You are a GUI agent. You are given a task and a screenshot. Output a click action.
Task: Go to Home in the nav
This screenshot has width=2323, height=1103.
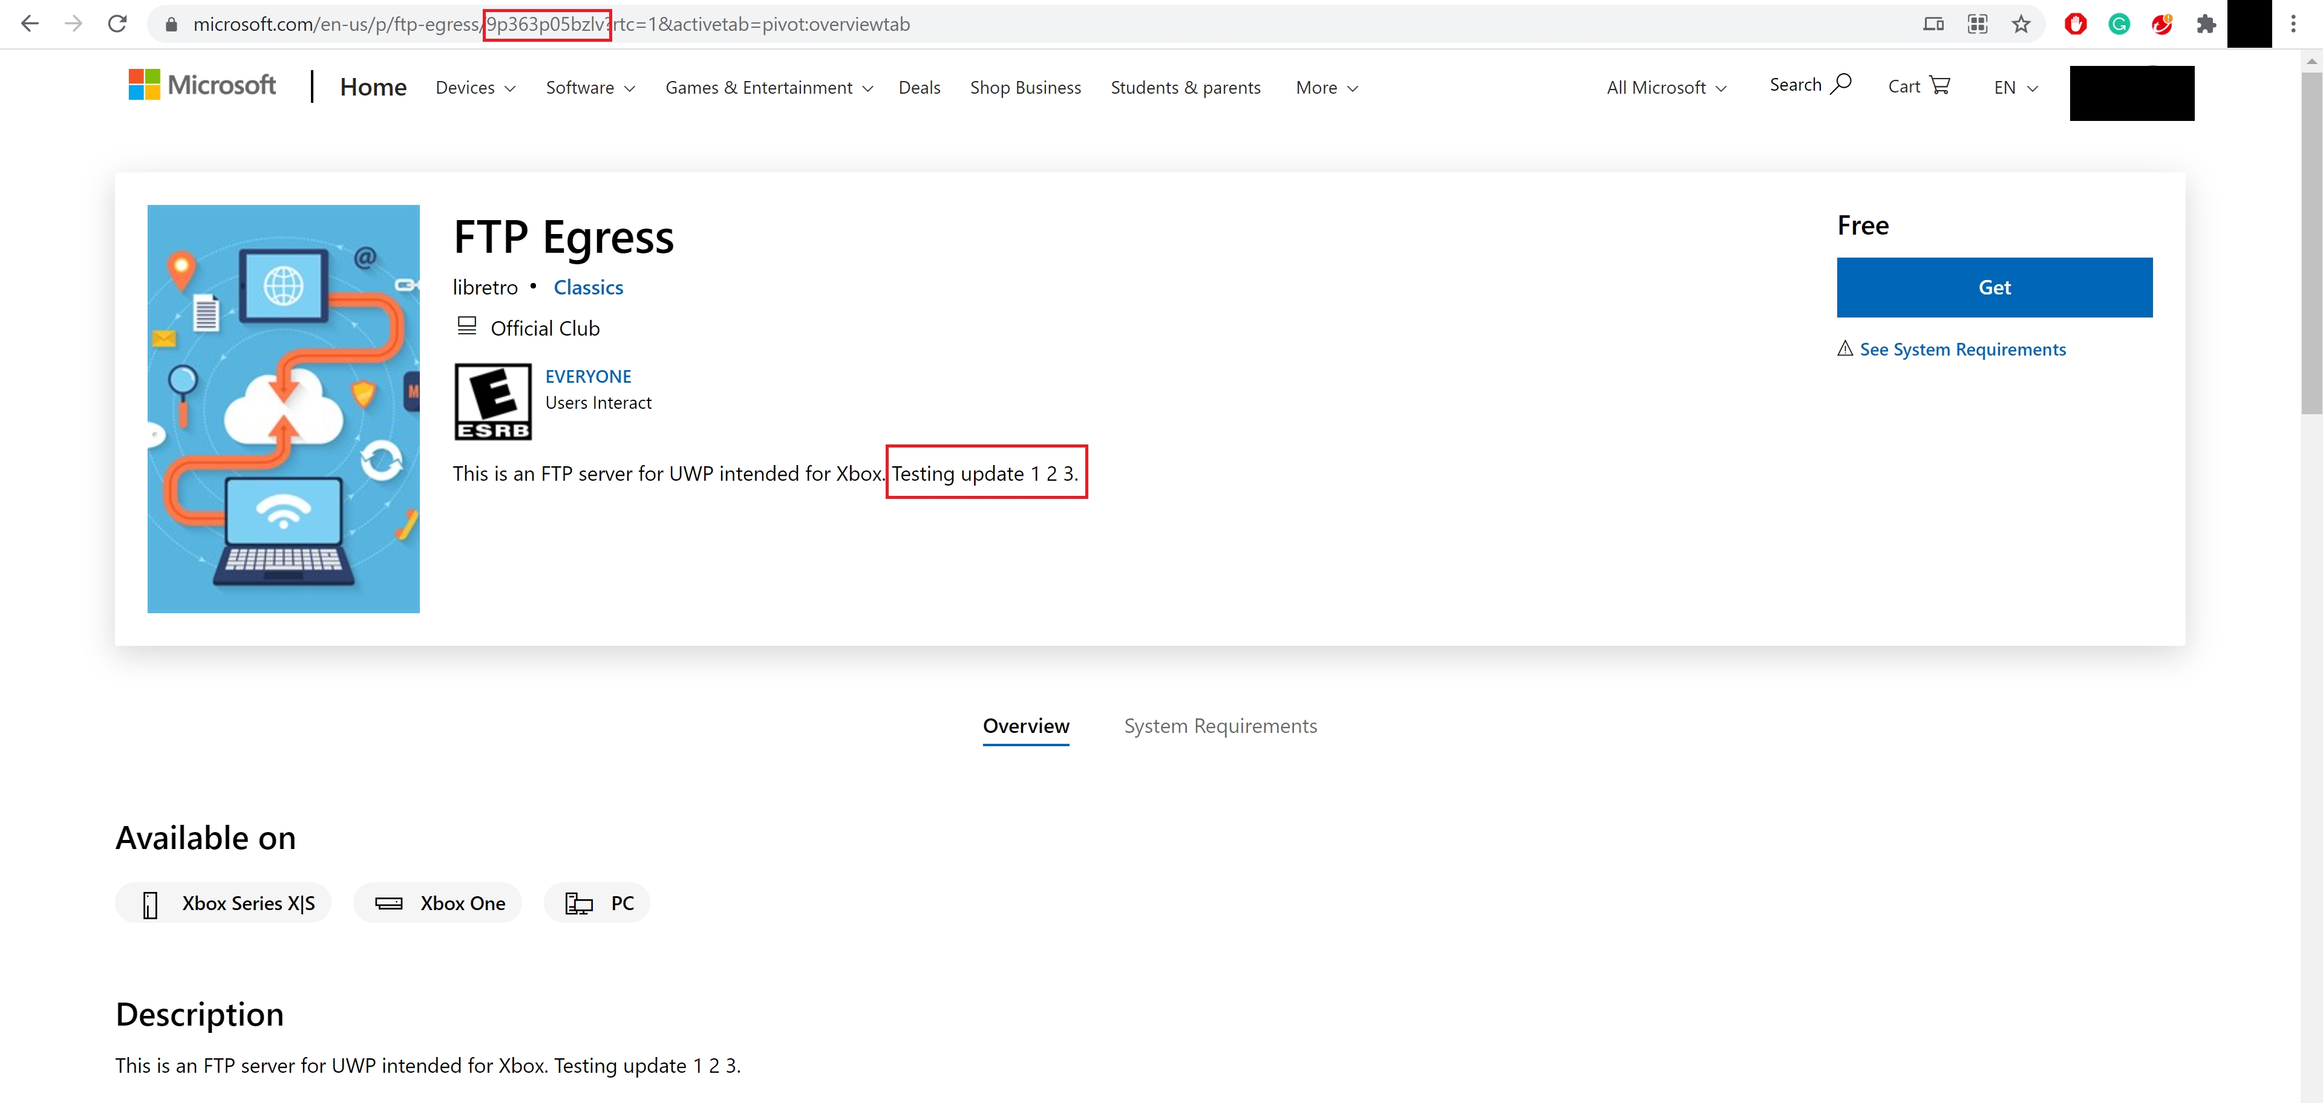pyautogui.click(x=373, y=88)
